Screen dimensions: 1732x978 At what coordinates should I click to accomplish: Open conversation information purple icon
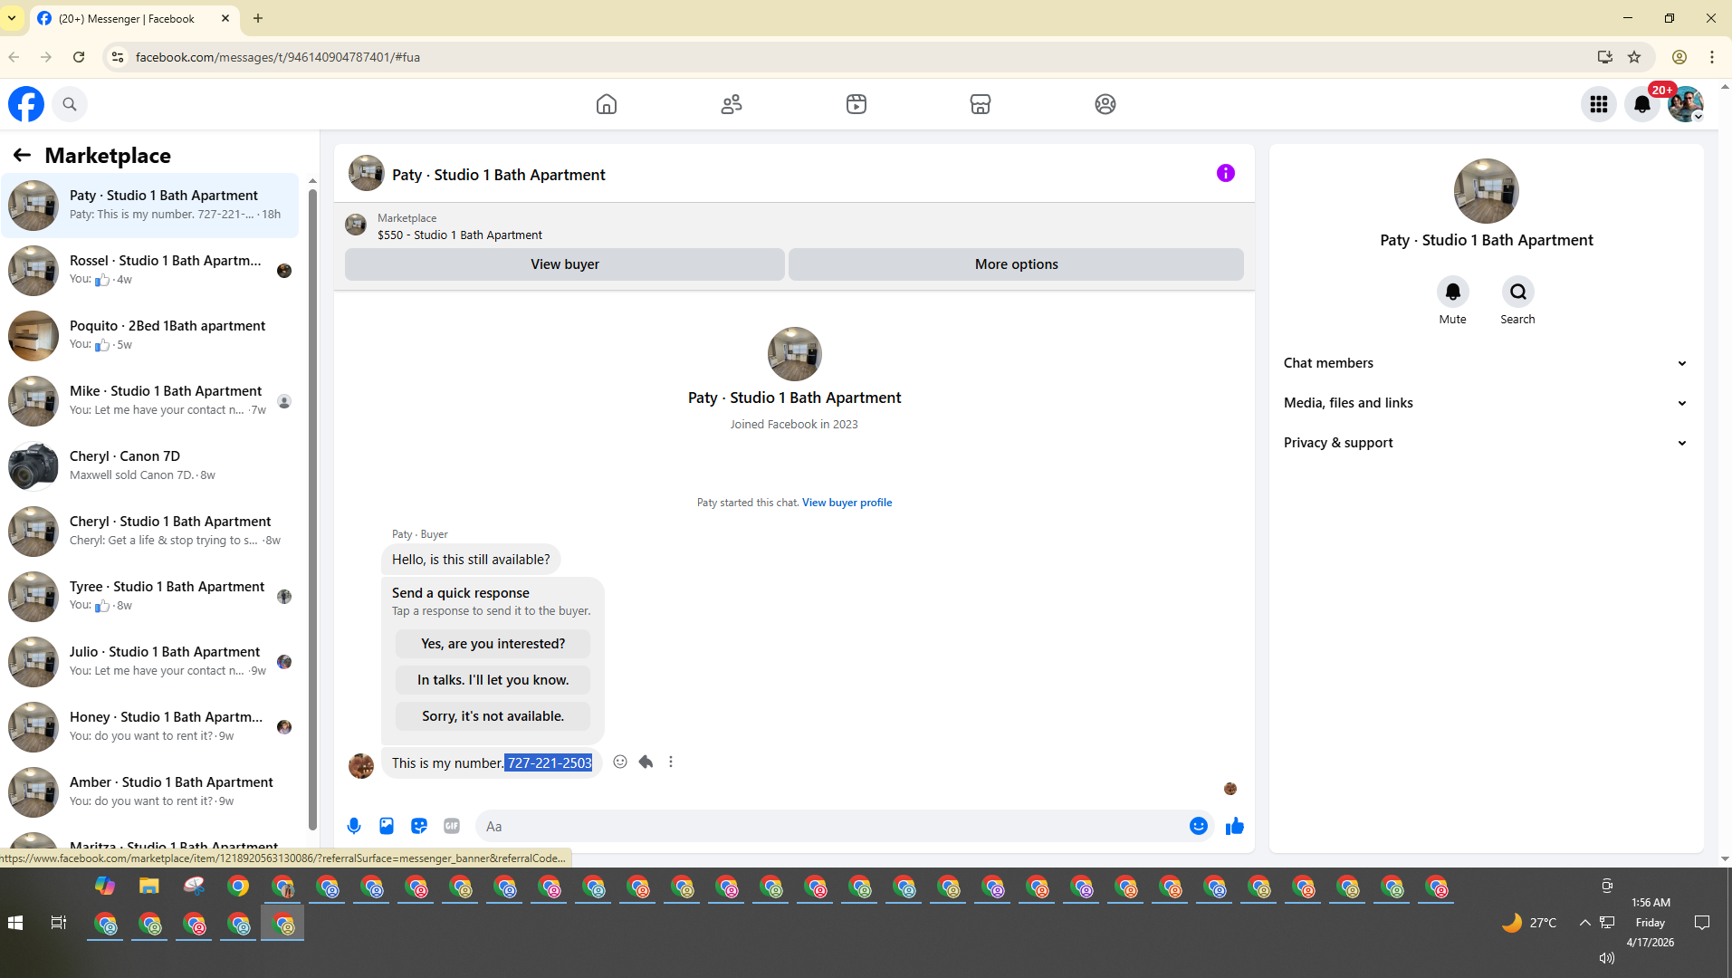coord(1226,173)
